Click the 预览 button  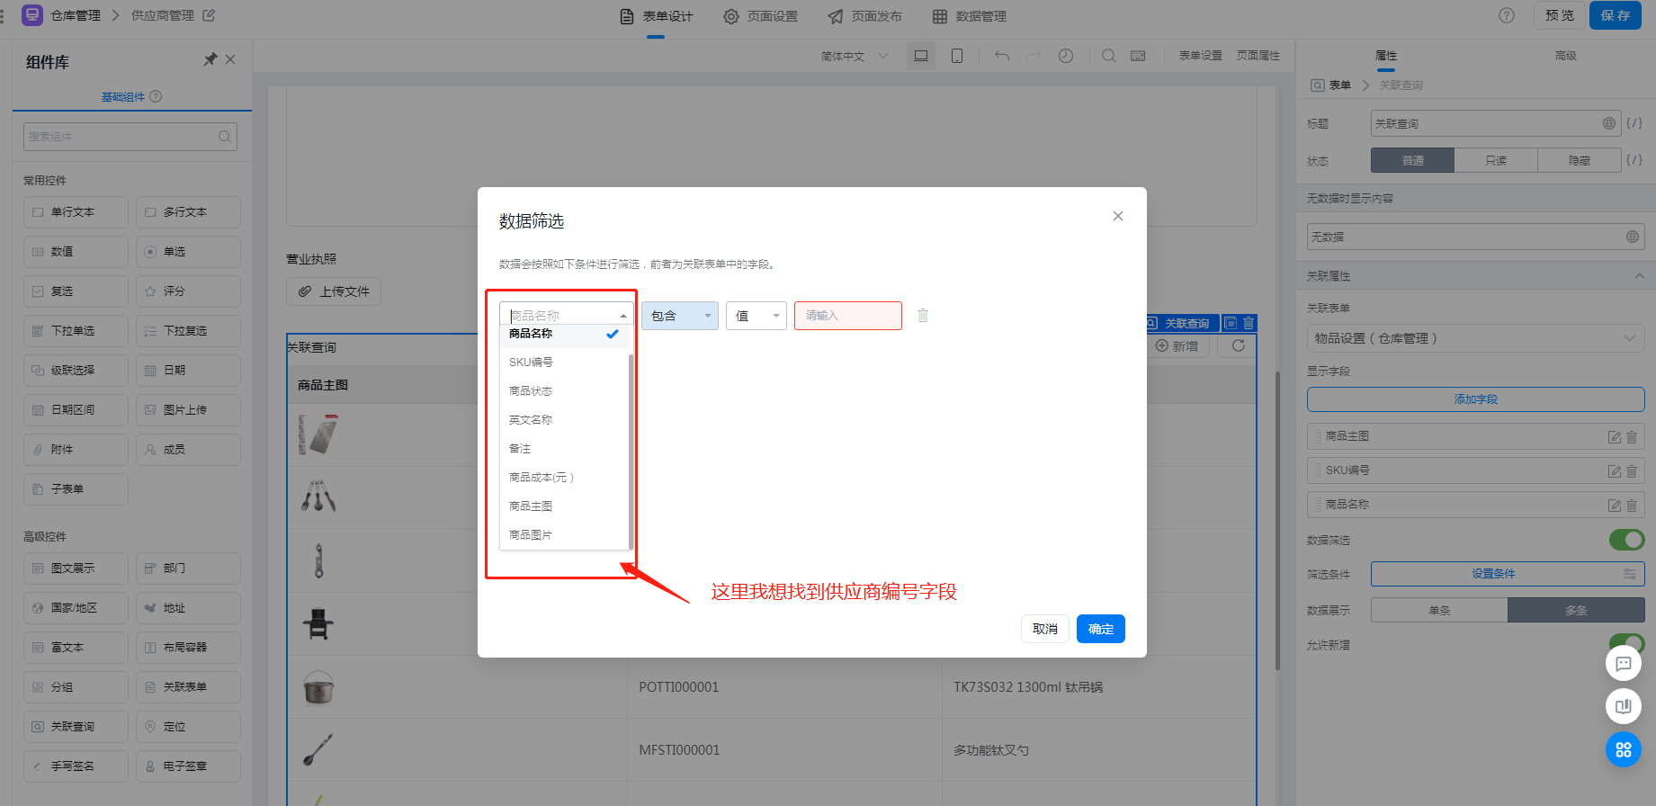pos(1560,15)
